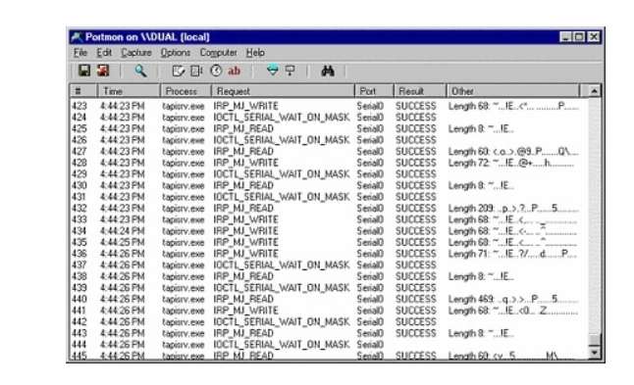
Task: Click the binoculars Find icon
Action: point(328,72)
